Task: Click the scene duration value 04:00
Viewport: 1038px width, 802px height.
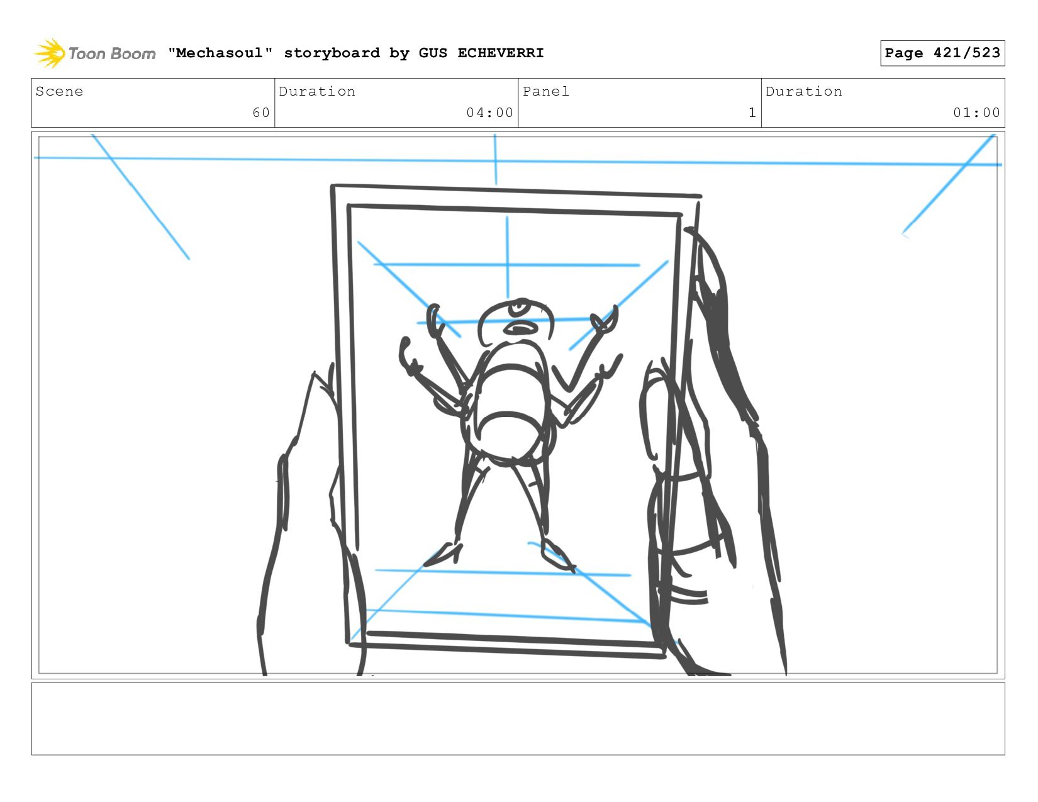Action: click(x=489, y=113)
